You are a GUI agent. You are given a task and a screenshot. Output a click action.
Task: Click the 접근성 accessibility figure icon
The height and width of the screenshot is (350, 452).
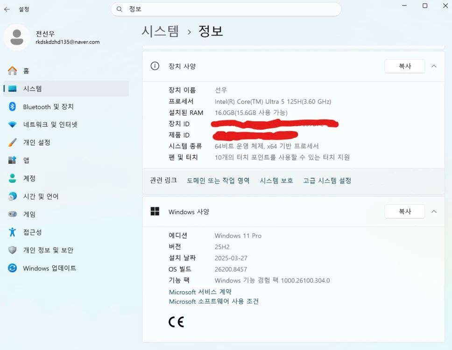click(x=12, y=232)
